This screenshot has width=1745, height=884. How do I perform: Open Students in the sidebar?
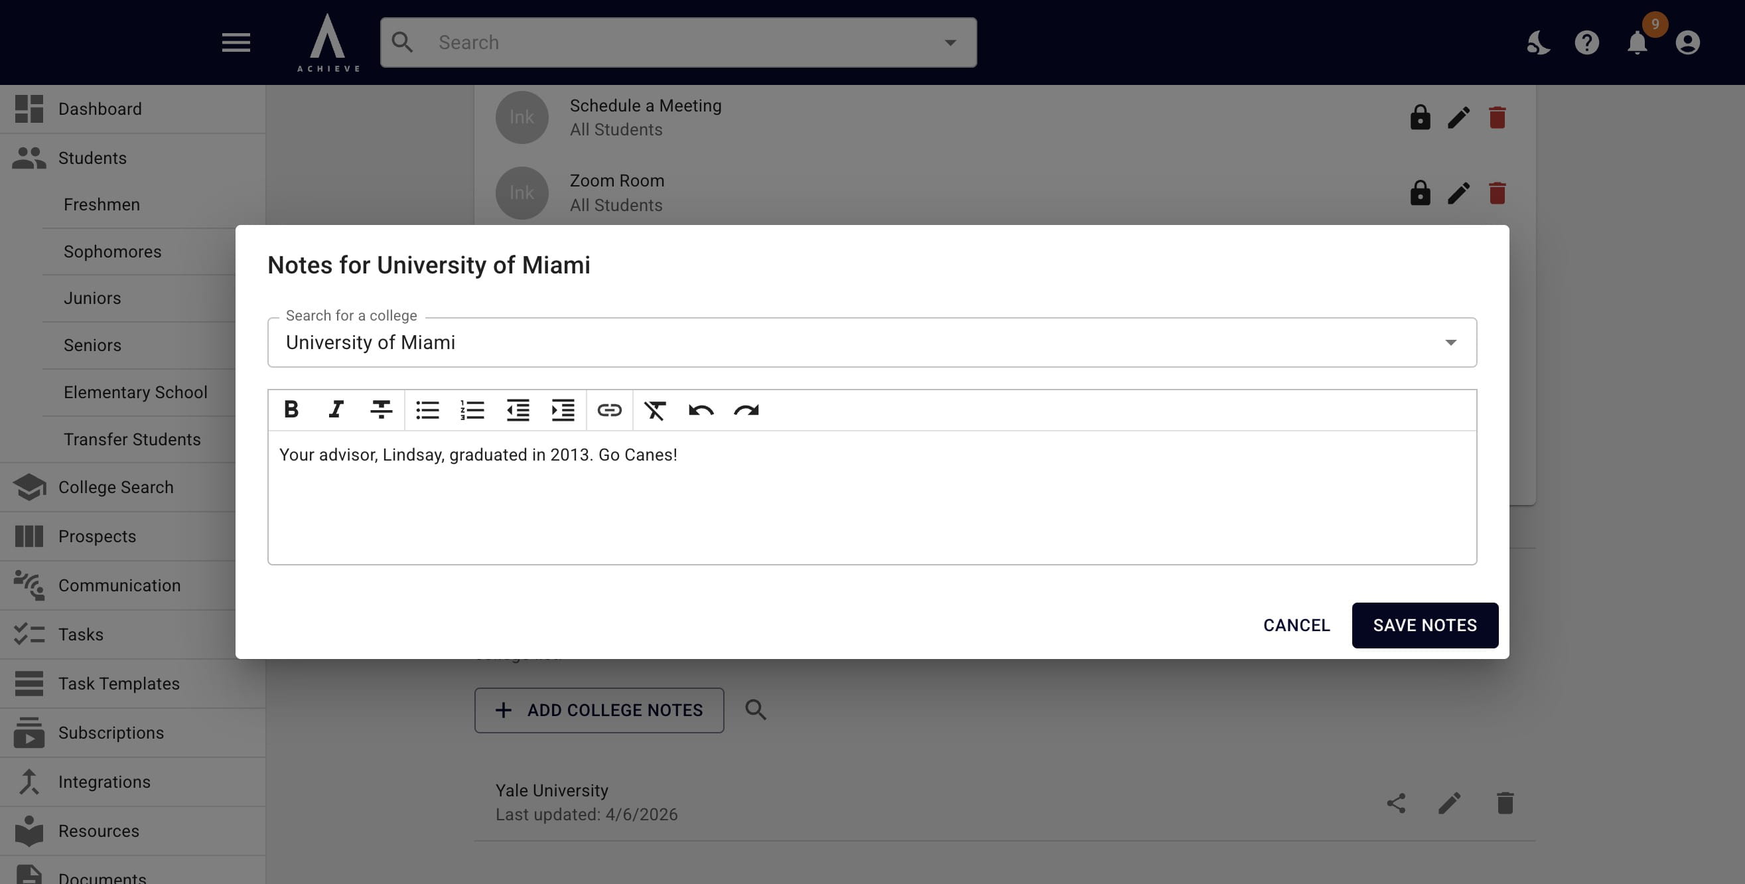(x=133, y=158)
